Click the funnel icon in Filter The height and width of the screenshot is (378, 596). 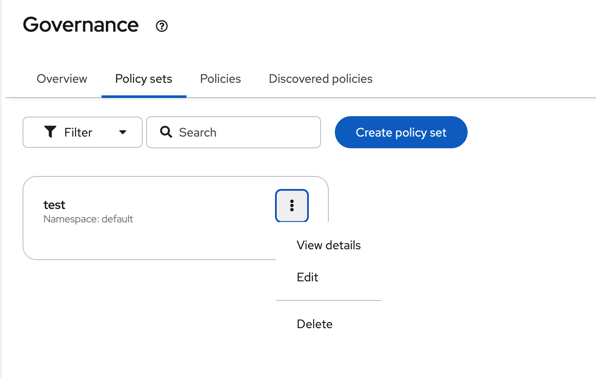point(50,132)
